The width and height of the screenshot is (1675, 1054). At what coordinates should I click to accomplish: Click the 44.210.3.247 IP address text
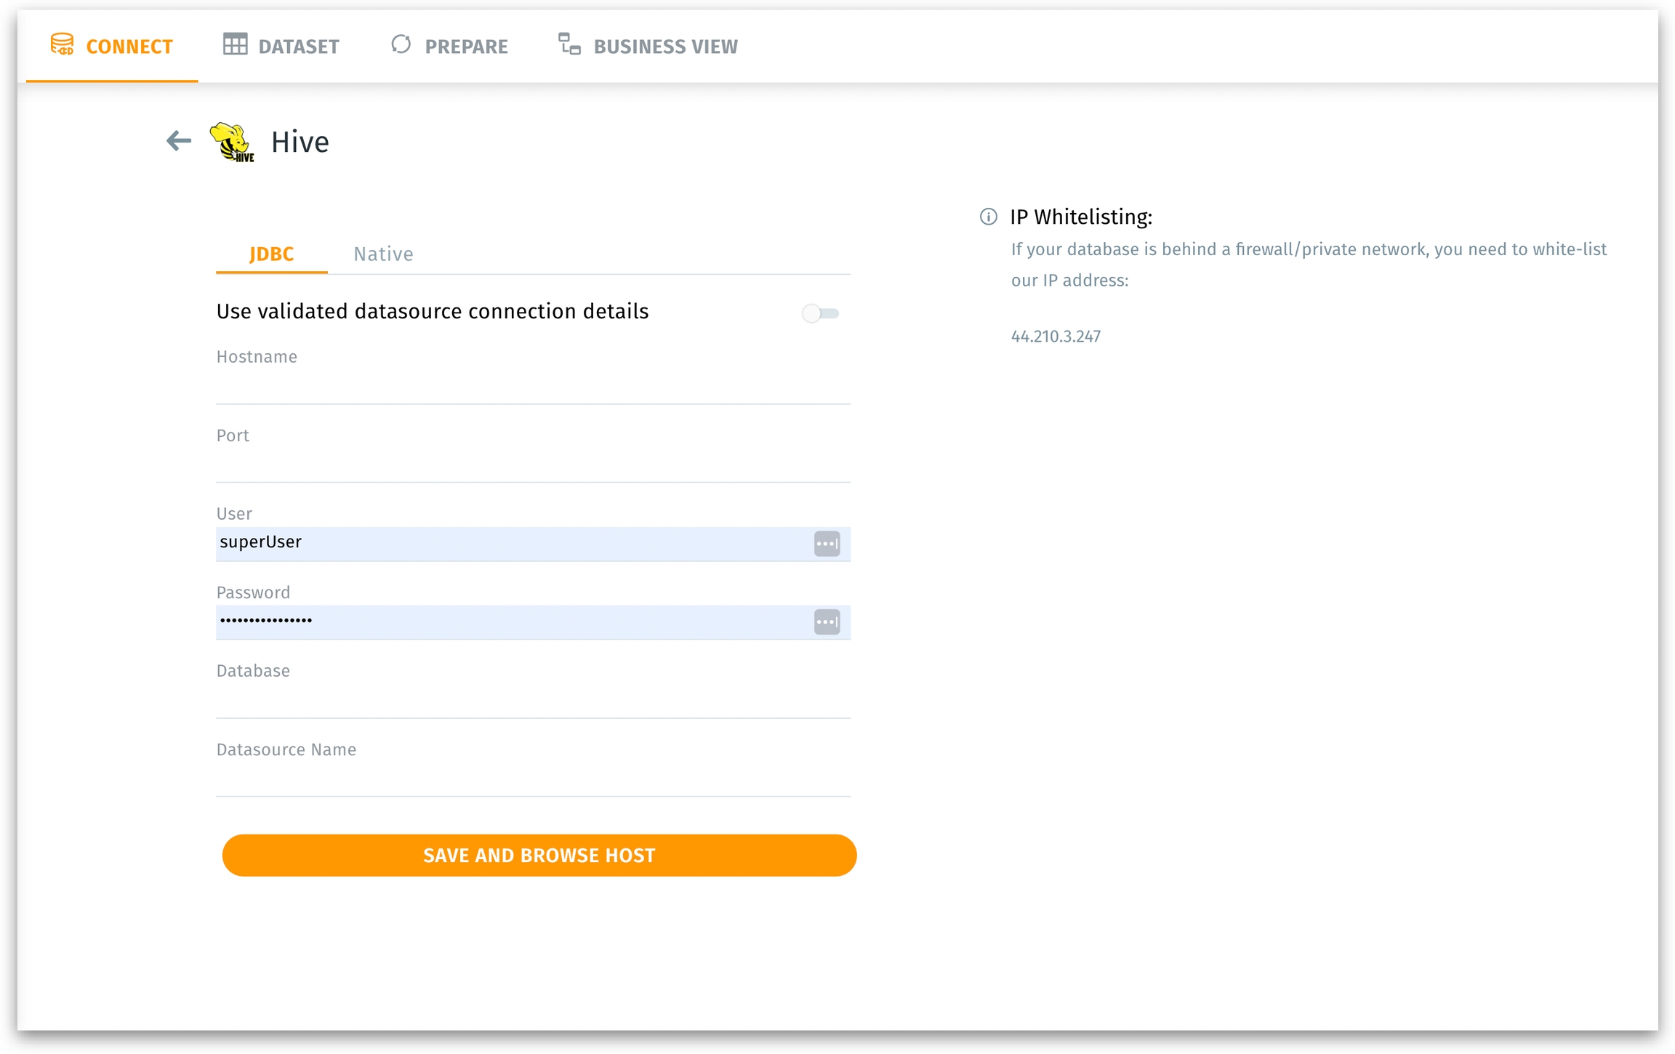click(1055, 337)
